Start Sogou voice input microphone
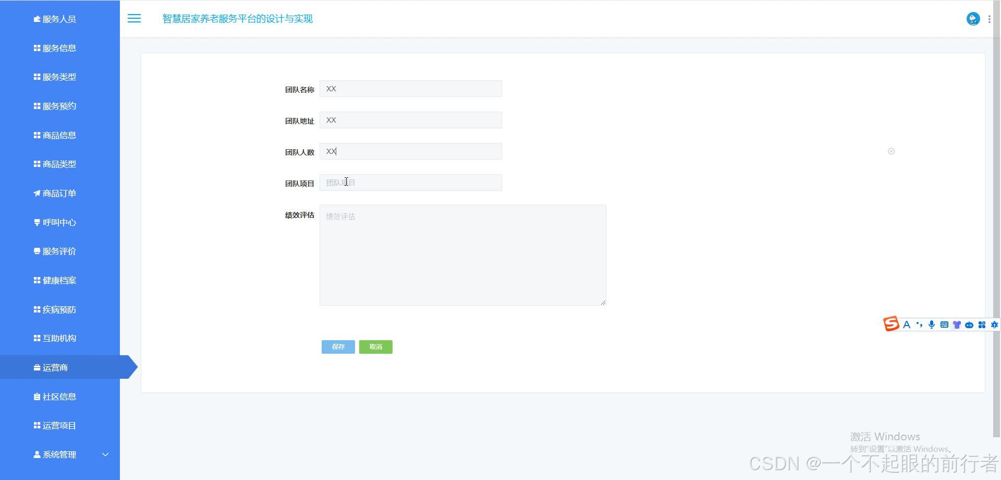This screenshot has height=480, width=1001. pos(932,325)
